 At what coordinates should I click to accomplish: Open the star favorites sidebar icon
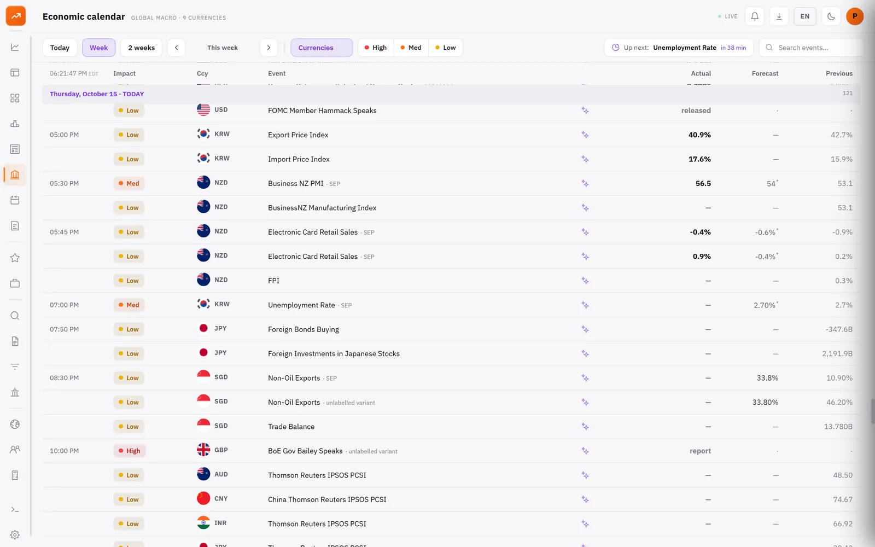[x=15, y=258]
